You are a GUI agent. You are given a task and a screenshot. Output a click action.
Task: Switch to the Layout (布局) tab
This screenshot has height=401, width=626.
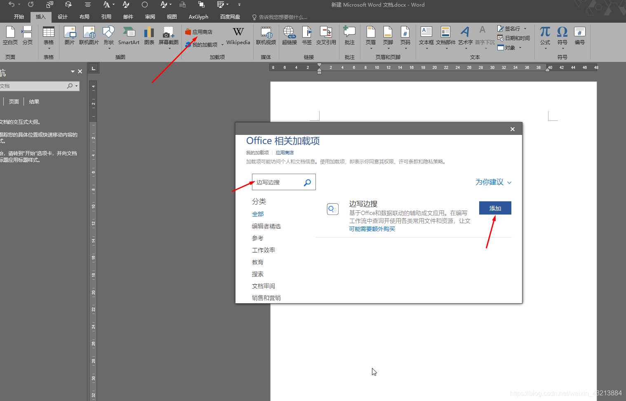[x=85, y=17]
